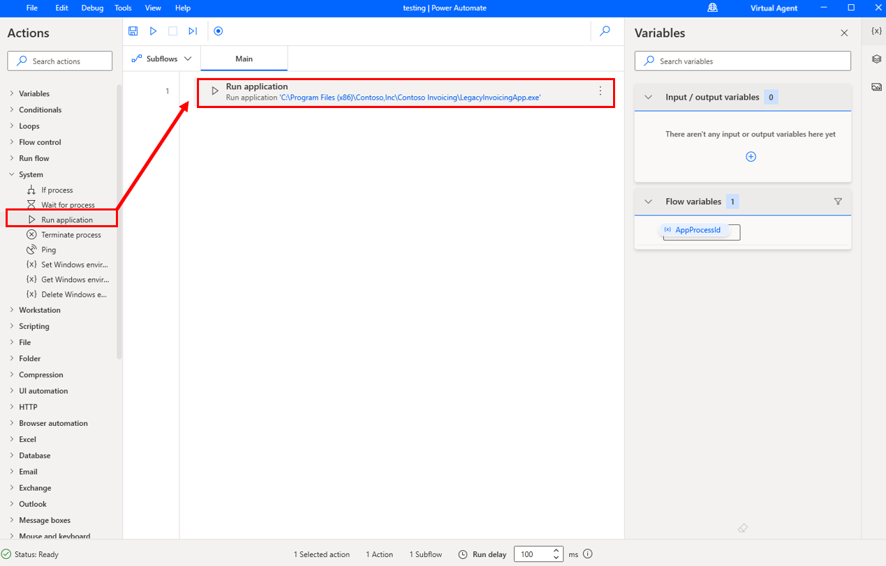Image resolution: width=886 pixels, height=566 pixels.
Task: Click the Search variables field
Action: (x=743, y=61)
